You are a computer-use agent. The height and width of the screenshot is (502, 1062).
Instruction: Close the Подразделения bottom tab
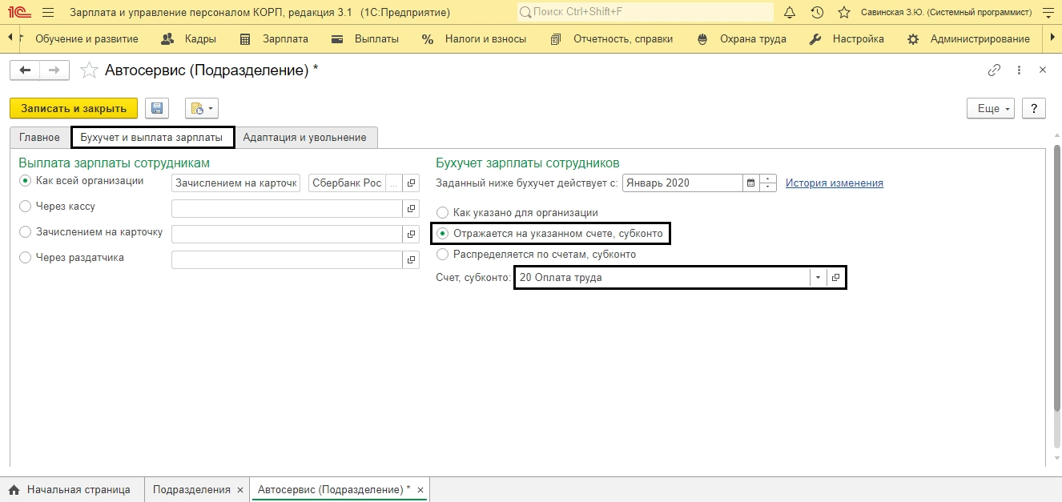click(x=239, y=489)
